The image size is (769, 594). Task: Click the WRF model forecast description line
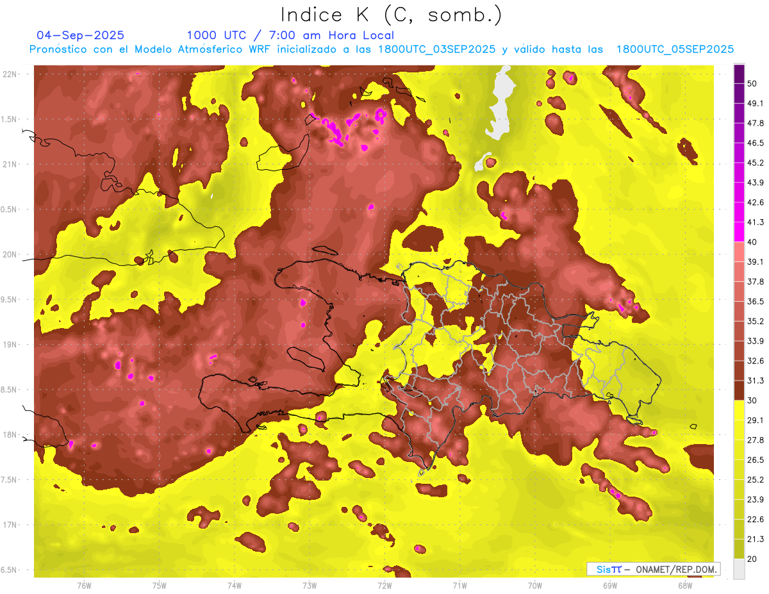point(381,49)
